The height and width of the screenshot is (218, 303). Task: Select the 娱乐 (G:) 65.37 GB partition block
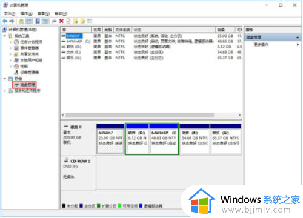(x=226, y=139)
